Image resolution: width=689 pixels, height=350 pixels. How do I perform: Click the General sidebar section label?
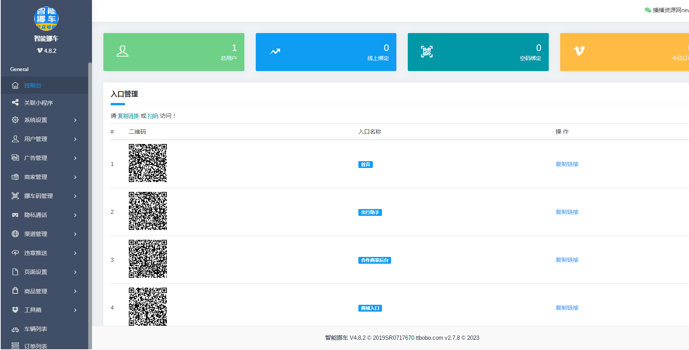[x=19, y=69]
